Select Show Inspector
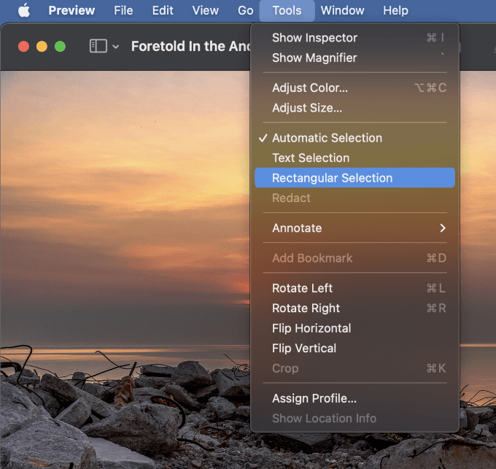This screenshot has width=496, height=469. (354, 38)
